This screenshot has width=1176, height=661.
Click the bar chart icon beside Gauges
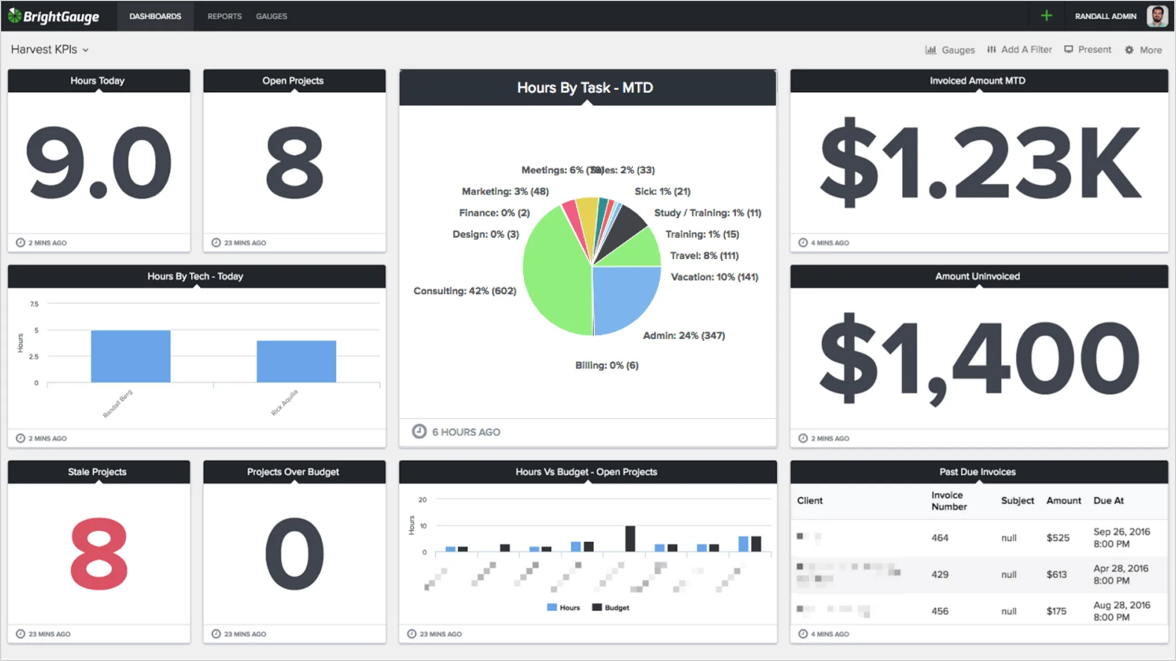coord(930,50)
